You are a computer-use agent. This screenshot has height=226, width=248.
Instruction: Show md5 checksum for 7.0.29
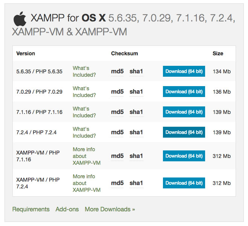[x=117, y=92]
